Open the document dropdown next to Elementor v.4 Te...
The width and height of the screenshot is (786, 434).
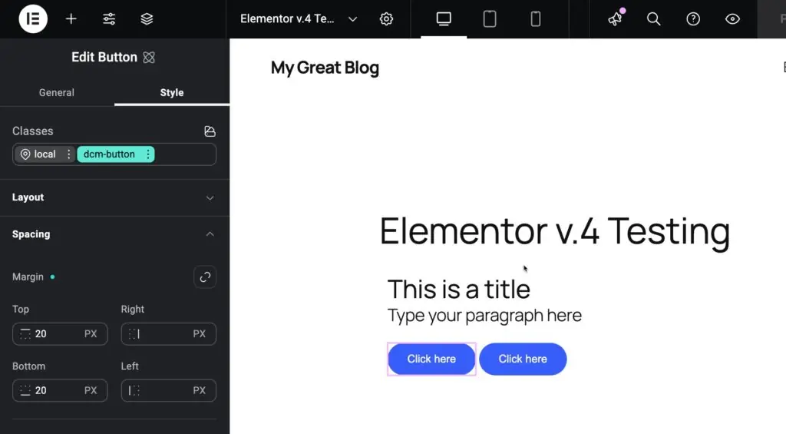click(x=353, y=19)
